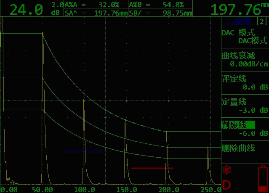Click the echo peak near 200 mm

click(167, 132)
